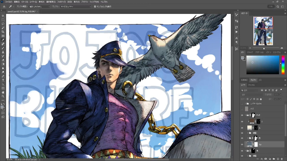Hide the 鳥 group with eye icon
The height and width of the screenshot is (161, 287).
[242, 151]
